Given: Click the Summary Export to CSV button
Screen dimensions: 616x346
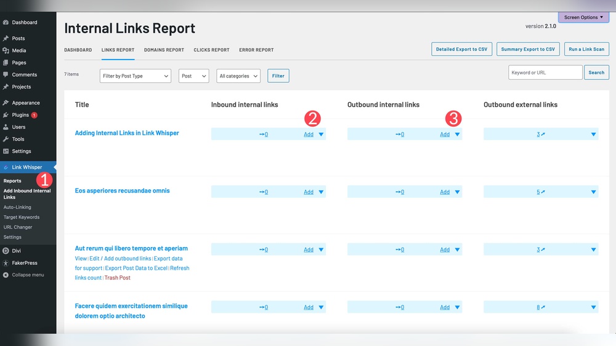Looking at the screenshot, I should coord(528,49).
